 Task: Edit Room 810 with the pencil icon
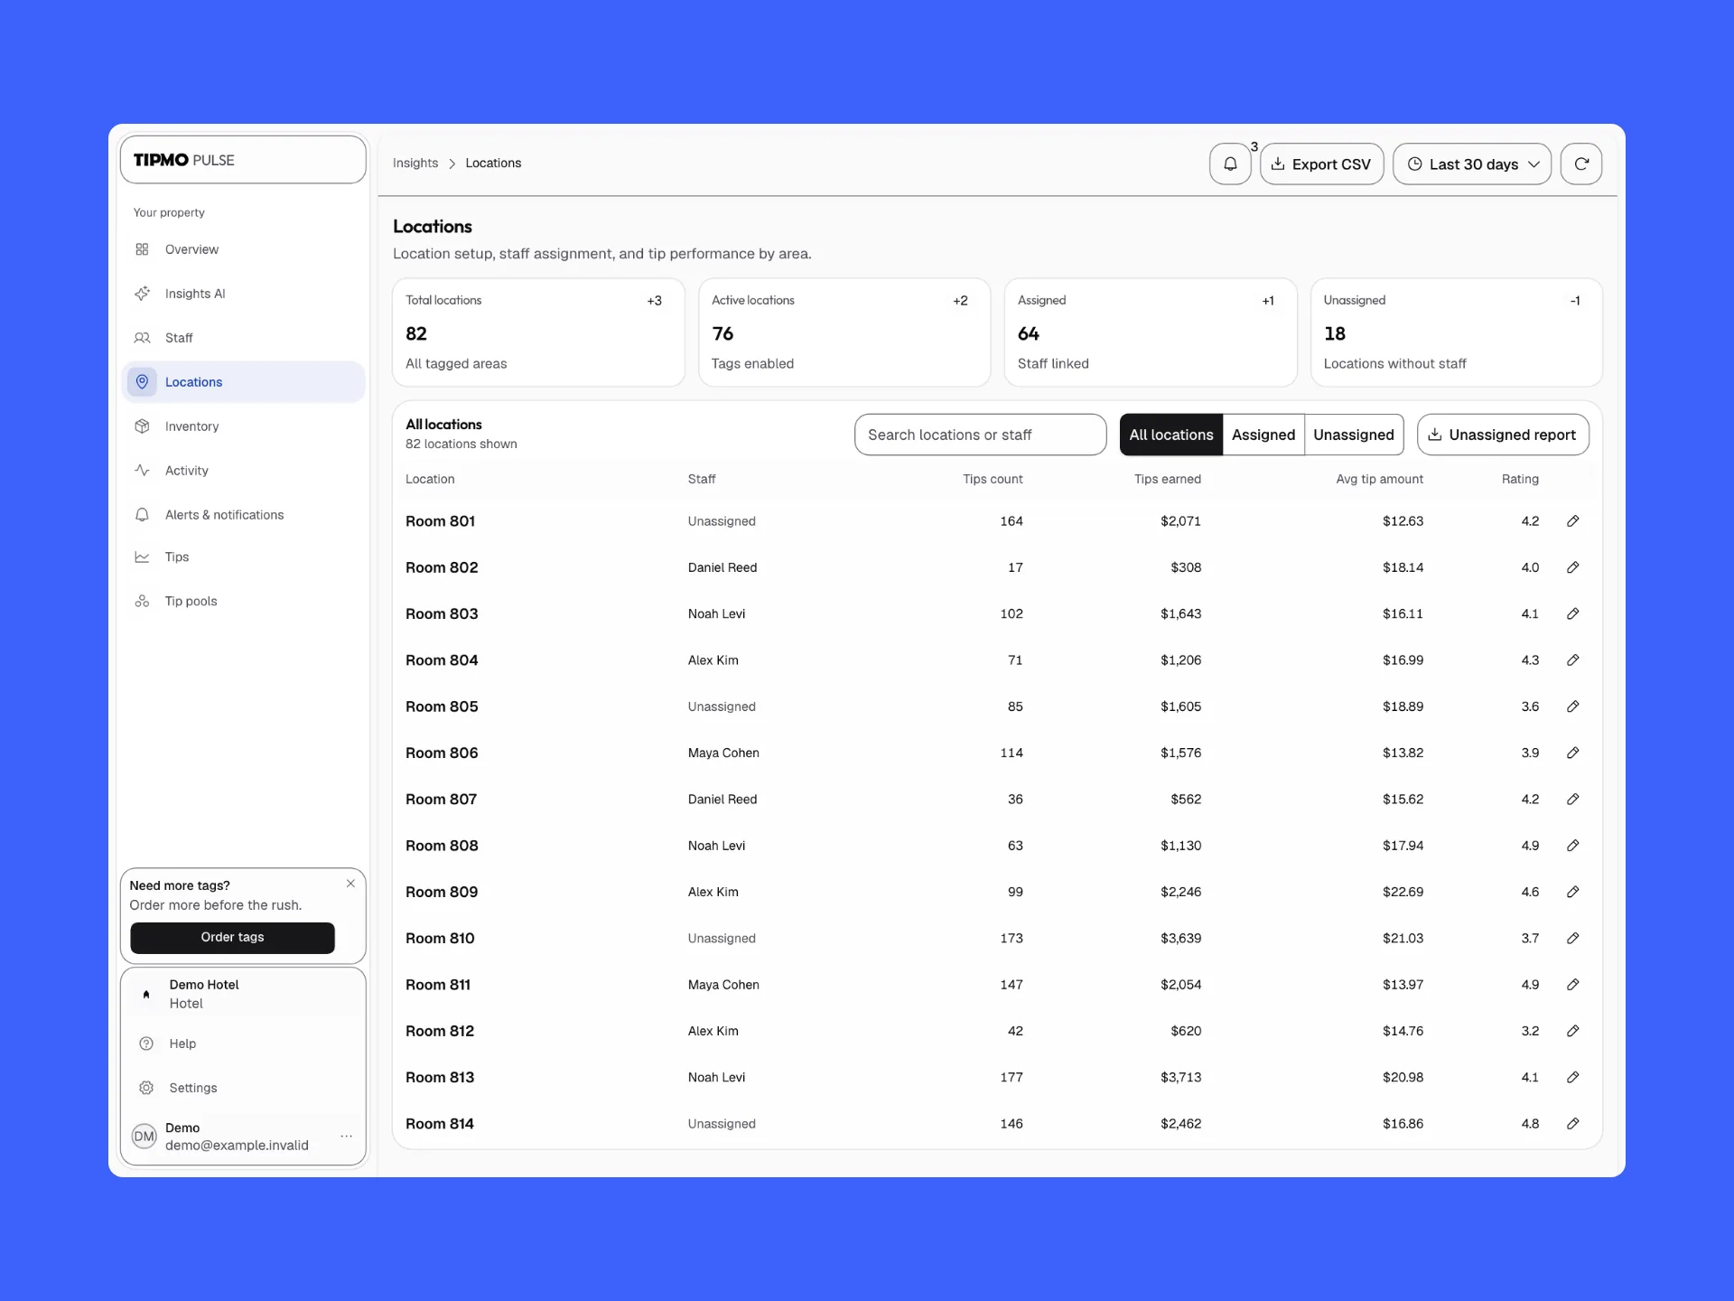pos(1572,939)
